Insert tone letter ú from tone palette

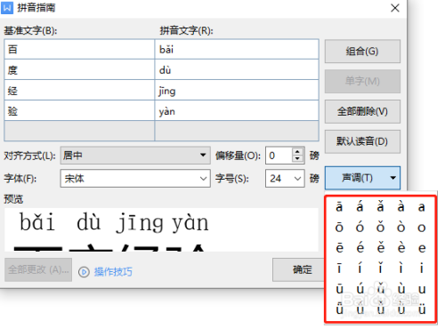360,289
